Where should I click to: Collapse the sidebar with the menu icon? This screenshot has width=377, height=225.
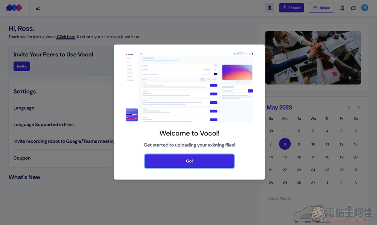coord(38,8)
